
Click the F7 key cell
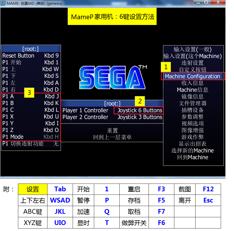pyautogui.click(x=162, y=212)
